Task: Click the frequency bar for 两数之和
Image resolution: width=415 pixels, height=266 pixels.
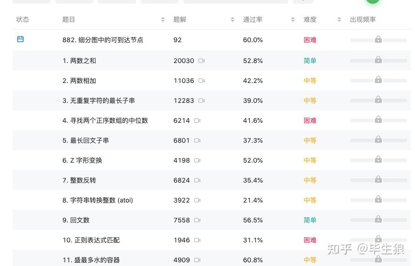Action: pyautogui.click(x=378, y=61)
